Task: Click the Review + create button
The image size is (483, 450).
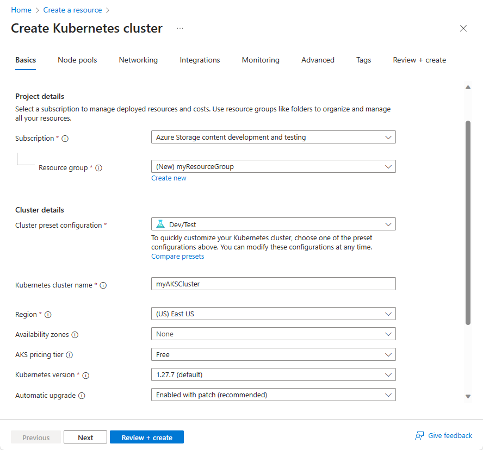Action: tap(147, 437)
